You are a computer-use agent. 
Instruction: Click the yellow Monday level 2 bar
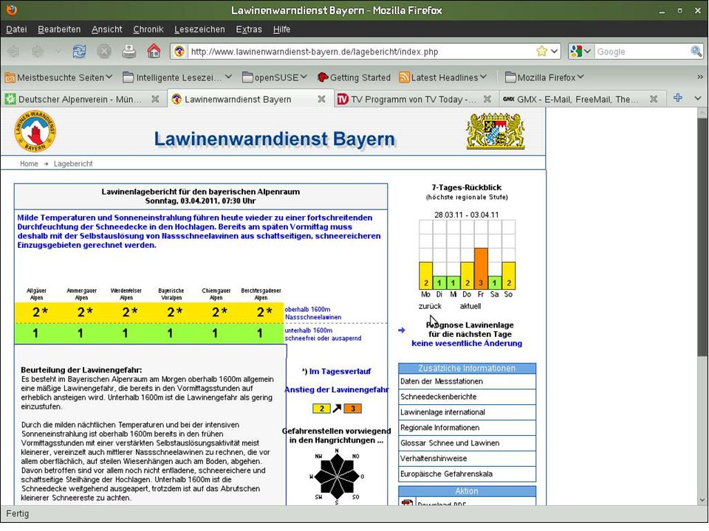[426, 276]
